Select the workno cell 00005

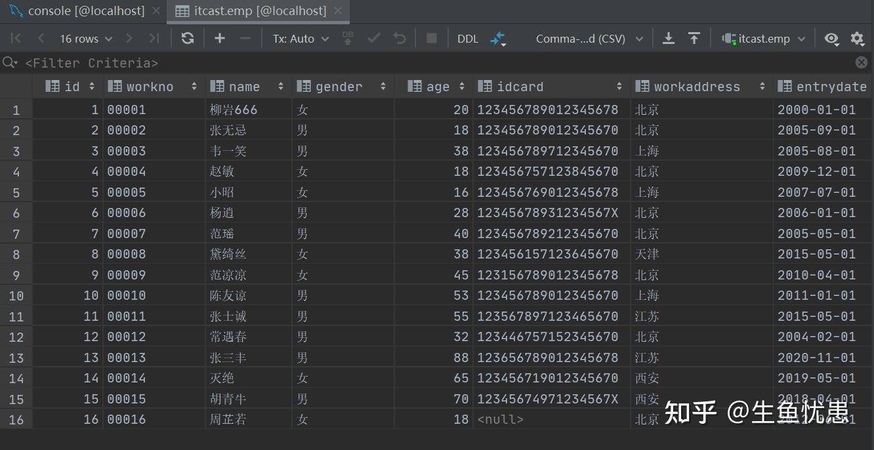[154, 192]
